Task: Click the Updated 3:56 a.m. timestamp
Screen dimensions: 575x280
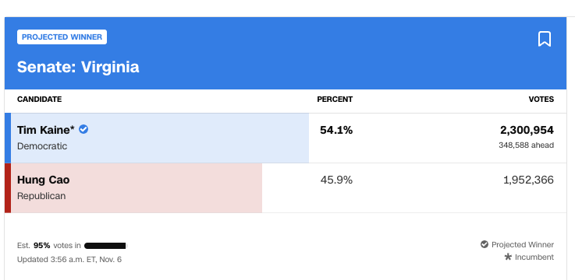Action: (x=69, y=260)
